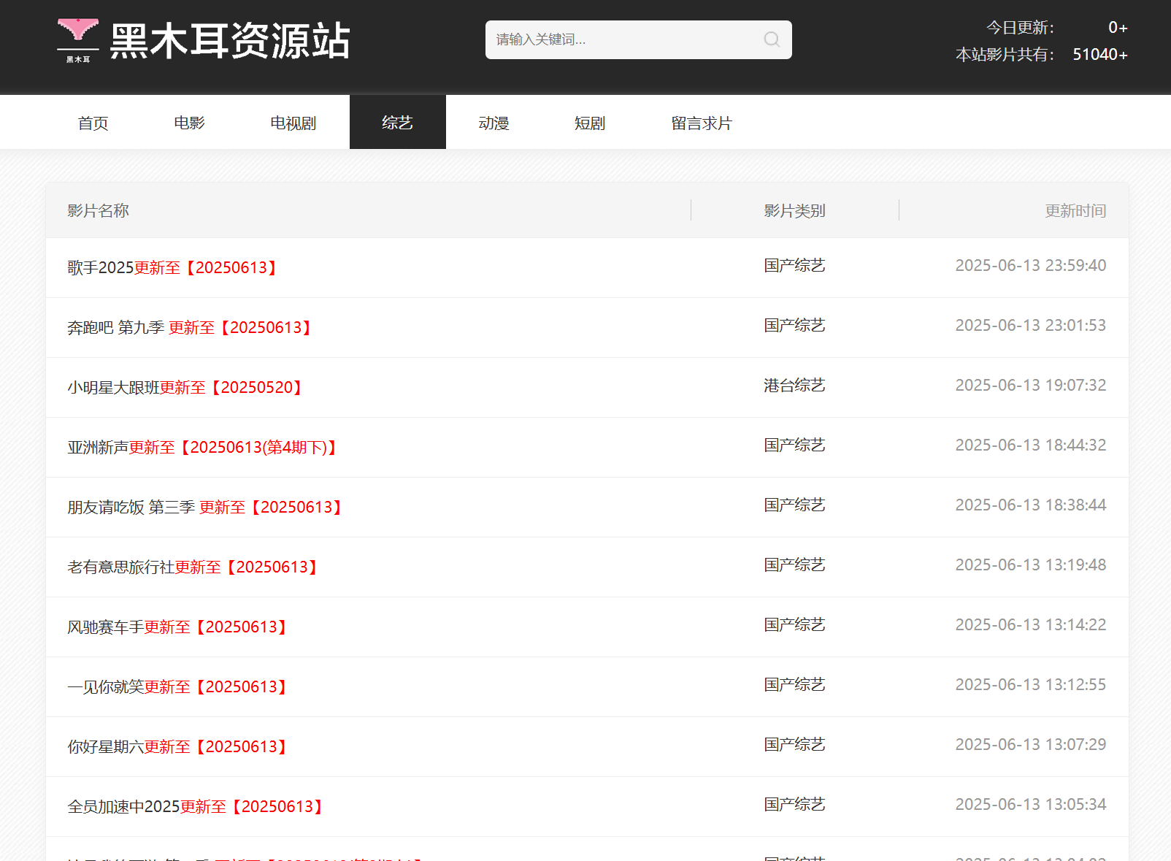1171x861 pixels.
Task: Open 一见你就笑 entry link
Action: (x=178, y=686)
